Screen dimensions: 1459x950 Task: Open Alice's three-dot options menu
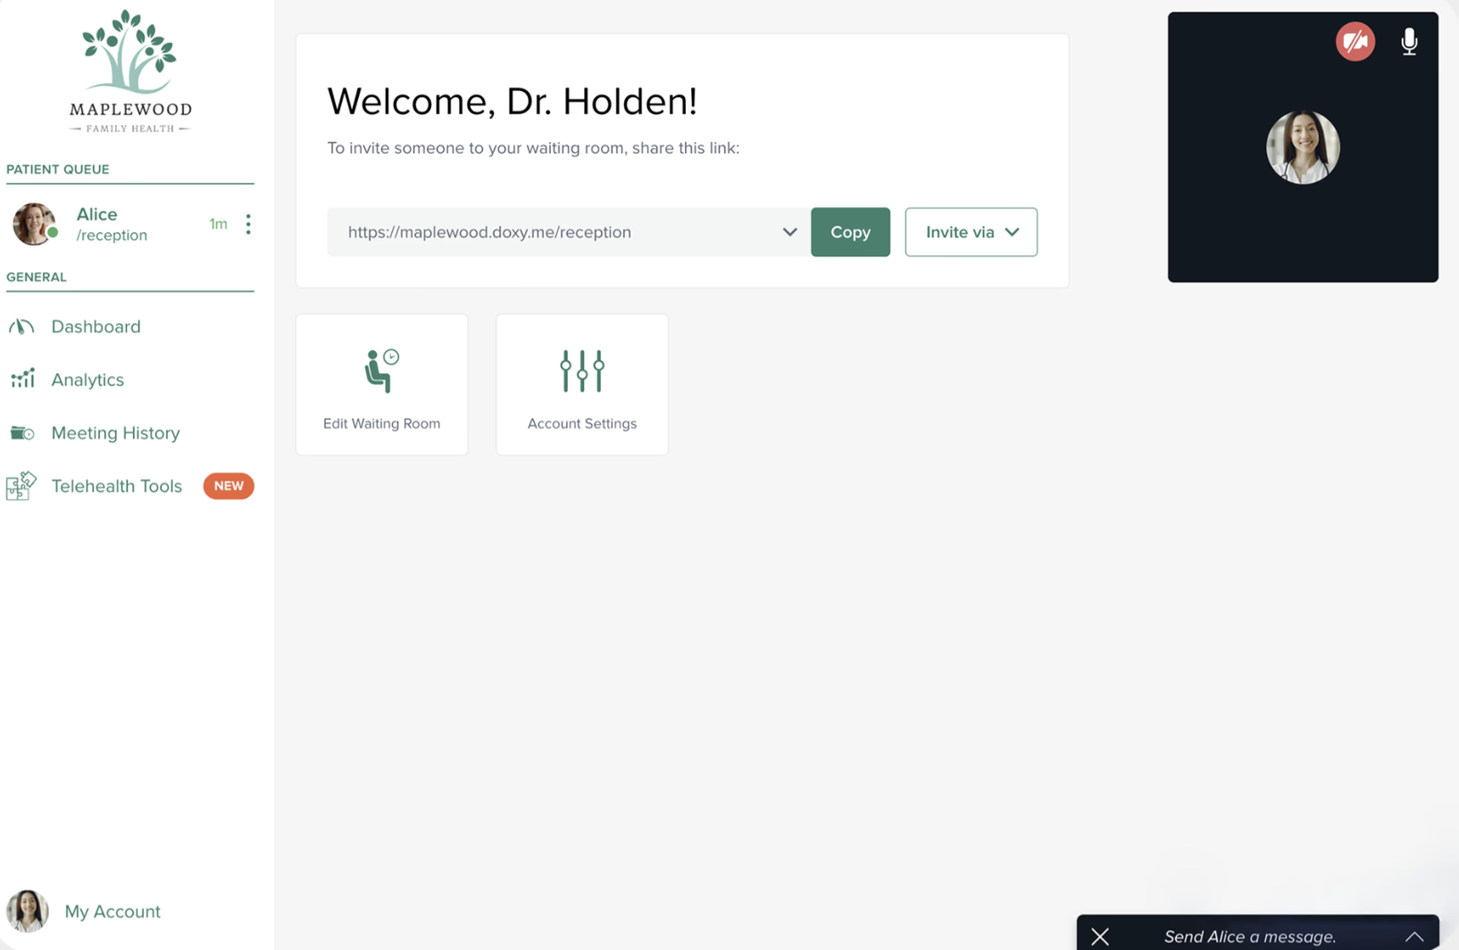pos(248,224)
